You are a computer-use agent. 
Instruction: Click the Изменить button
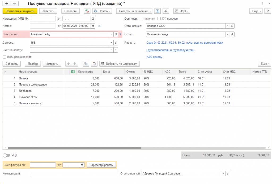[52, 64]
